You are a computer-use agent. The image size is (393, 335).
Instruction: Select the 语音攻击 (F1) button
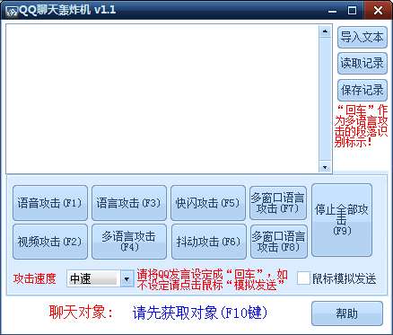click(x=50, y=203)
